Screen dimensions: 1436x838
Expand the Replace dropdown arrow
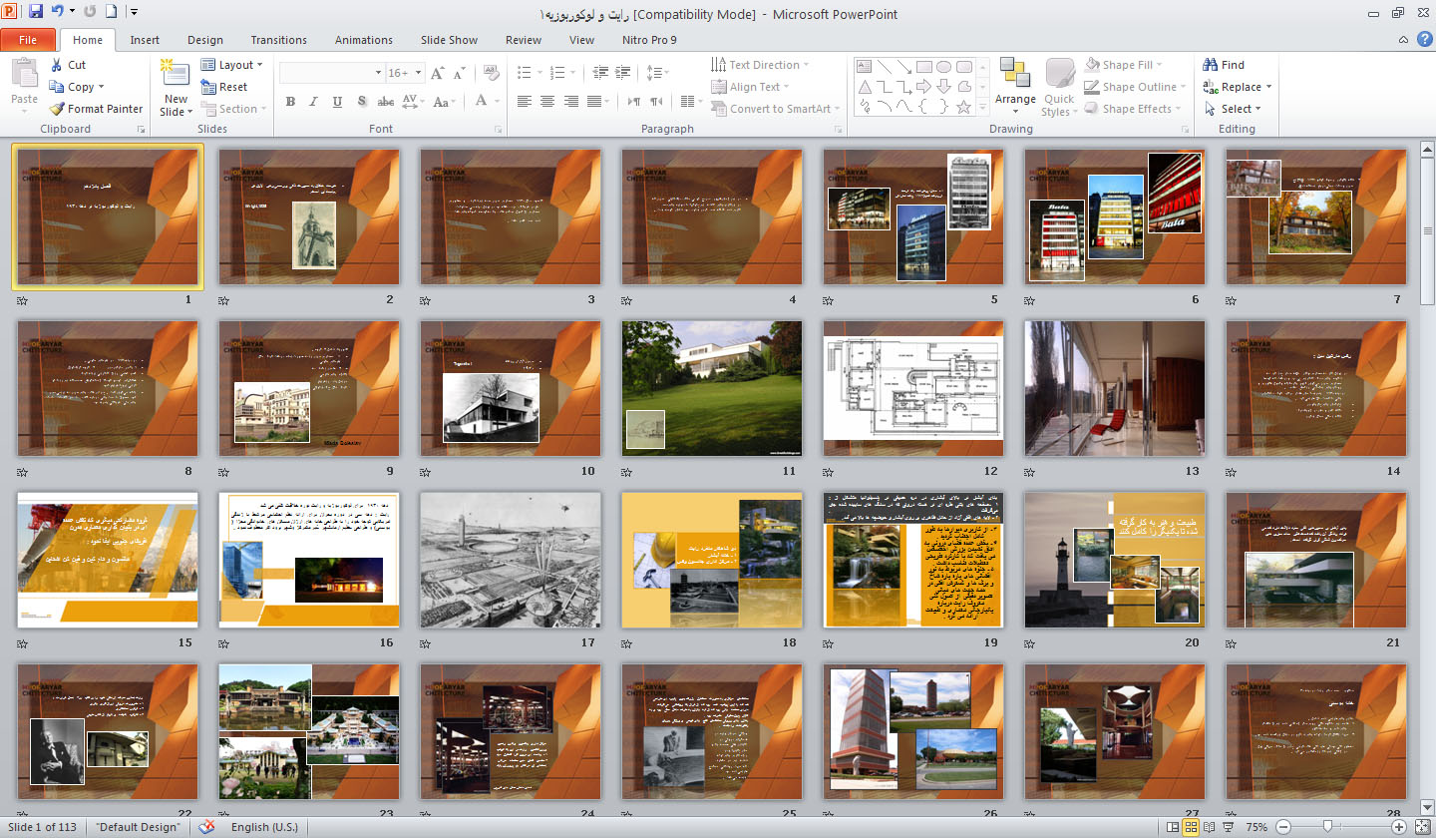click(x=1268, y=87)
